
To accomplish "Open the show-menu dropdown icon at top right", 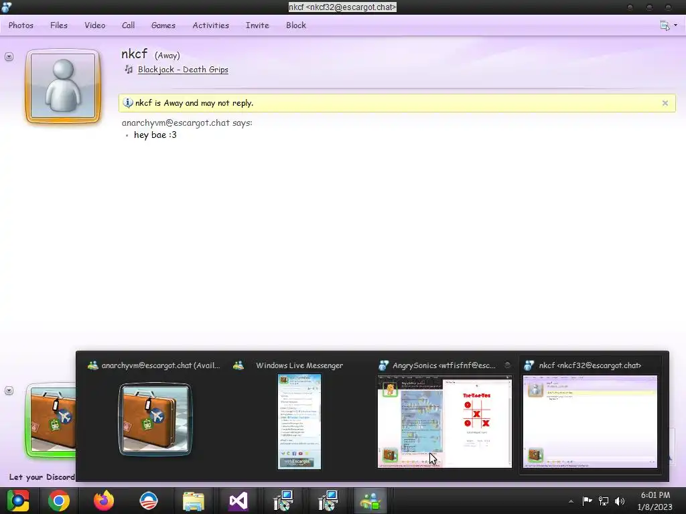I will pyautogui.click(x=668, y=25).
